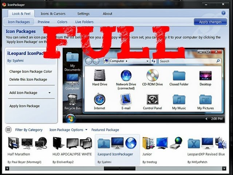Click the grid icon beside Filter By Category

tap(8, 130)
